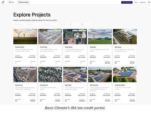151x113 pixels.
Task: Click Turquoise Rafters tax credits $2,700,000
Action: 117,95
